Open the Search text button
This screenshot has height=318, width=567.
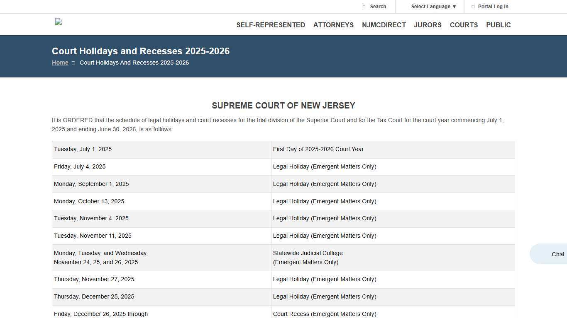point(377,7)
